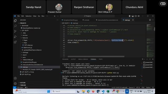Open the Run and Debug view
Image resolution: width=168 pixels, height=94 pixels.
(x=15, y=37)
